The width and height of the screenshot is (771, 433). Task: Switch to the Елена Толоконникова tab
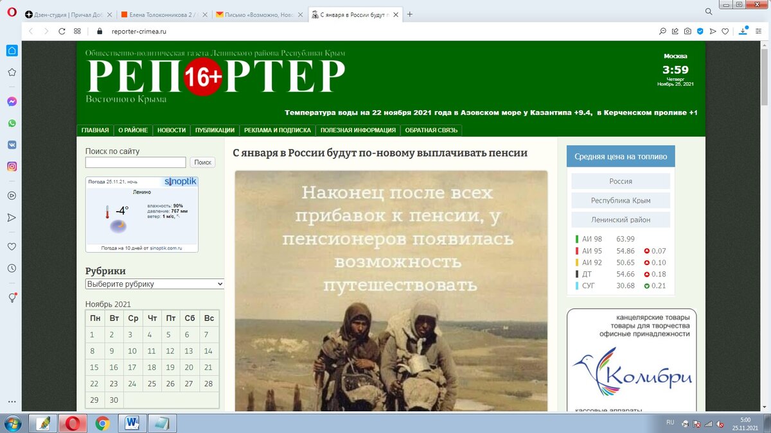tap(164, 14)
